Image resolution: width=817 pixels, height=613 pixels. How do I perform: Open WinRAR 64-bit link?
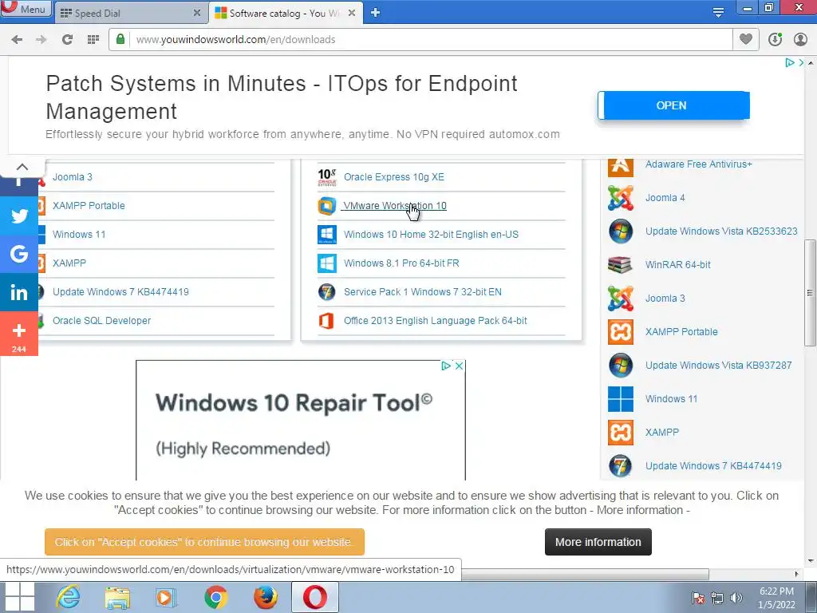(x=678, y=265)
